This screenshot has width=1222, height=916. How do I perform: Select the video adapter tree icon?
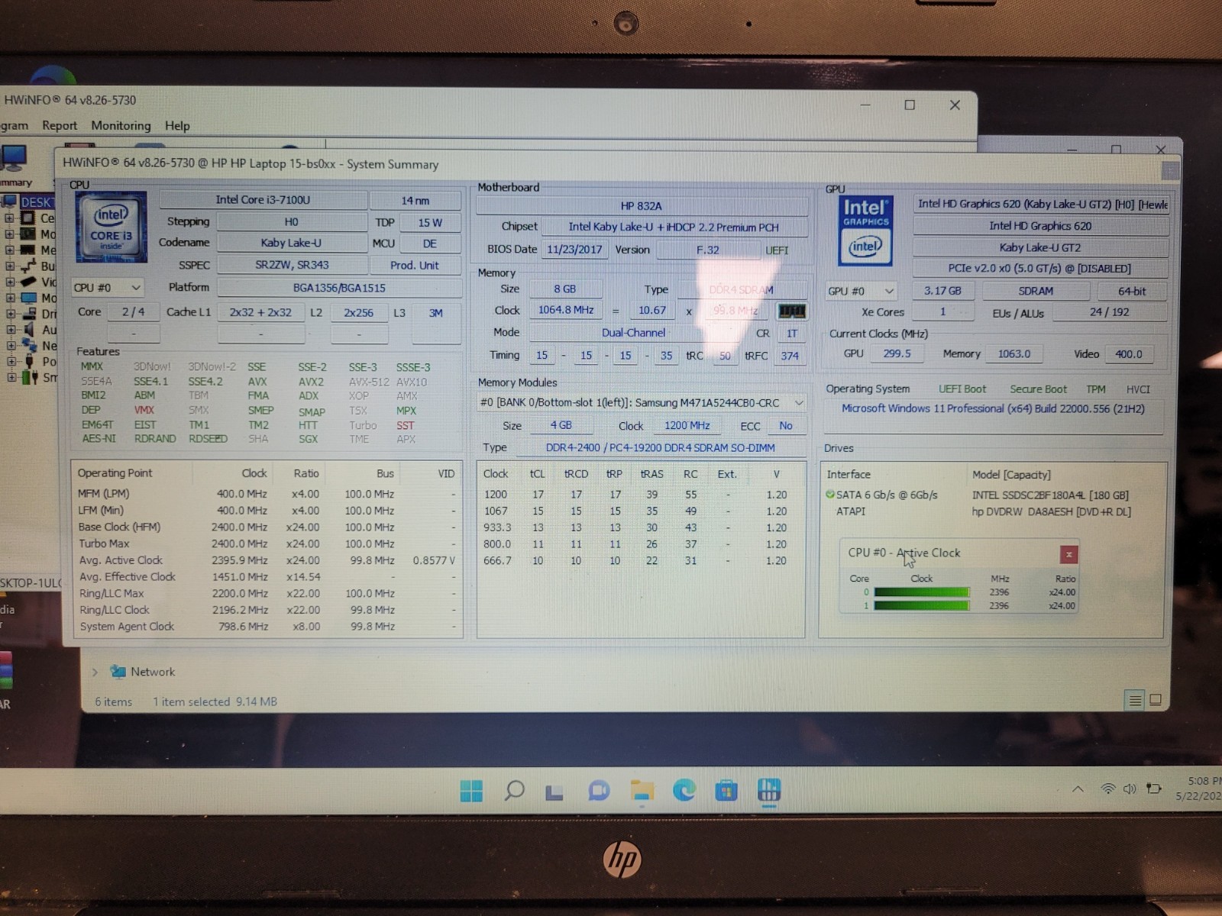click(x=27, y=282)
